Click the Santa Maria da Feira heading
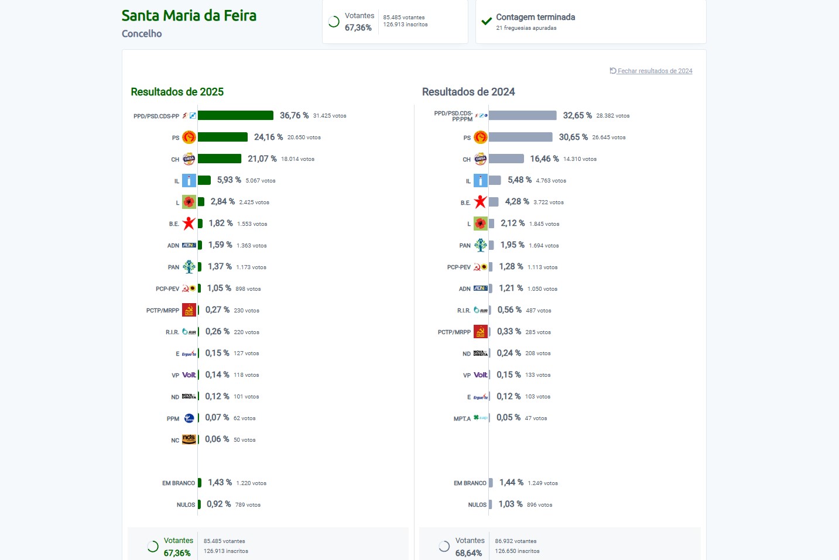839x560 pixels. coord(189,15)
